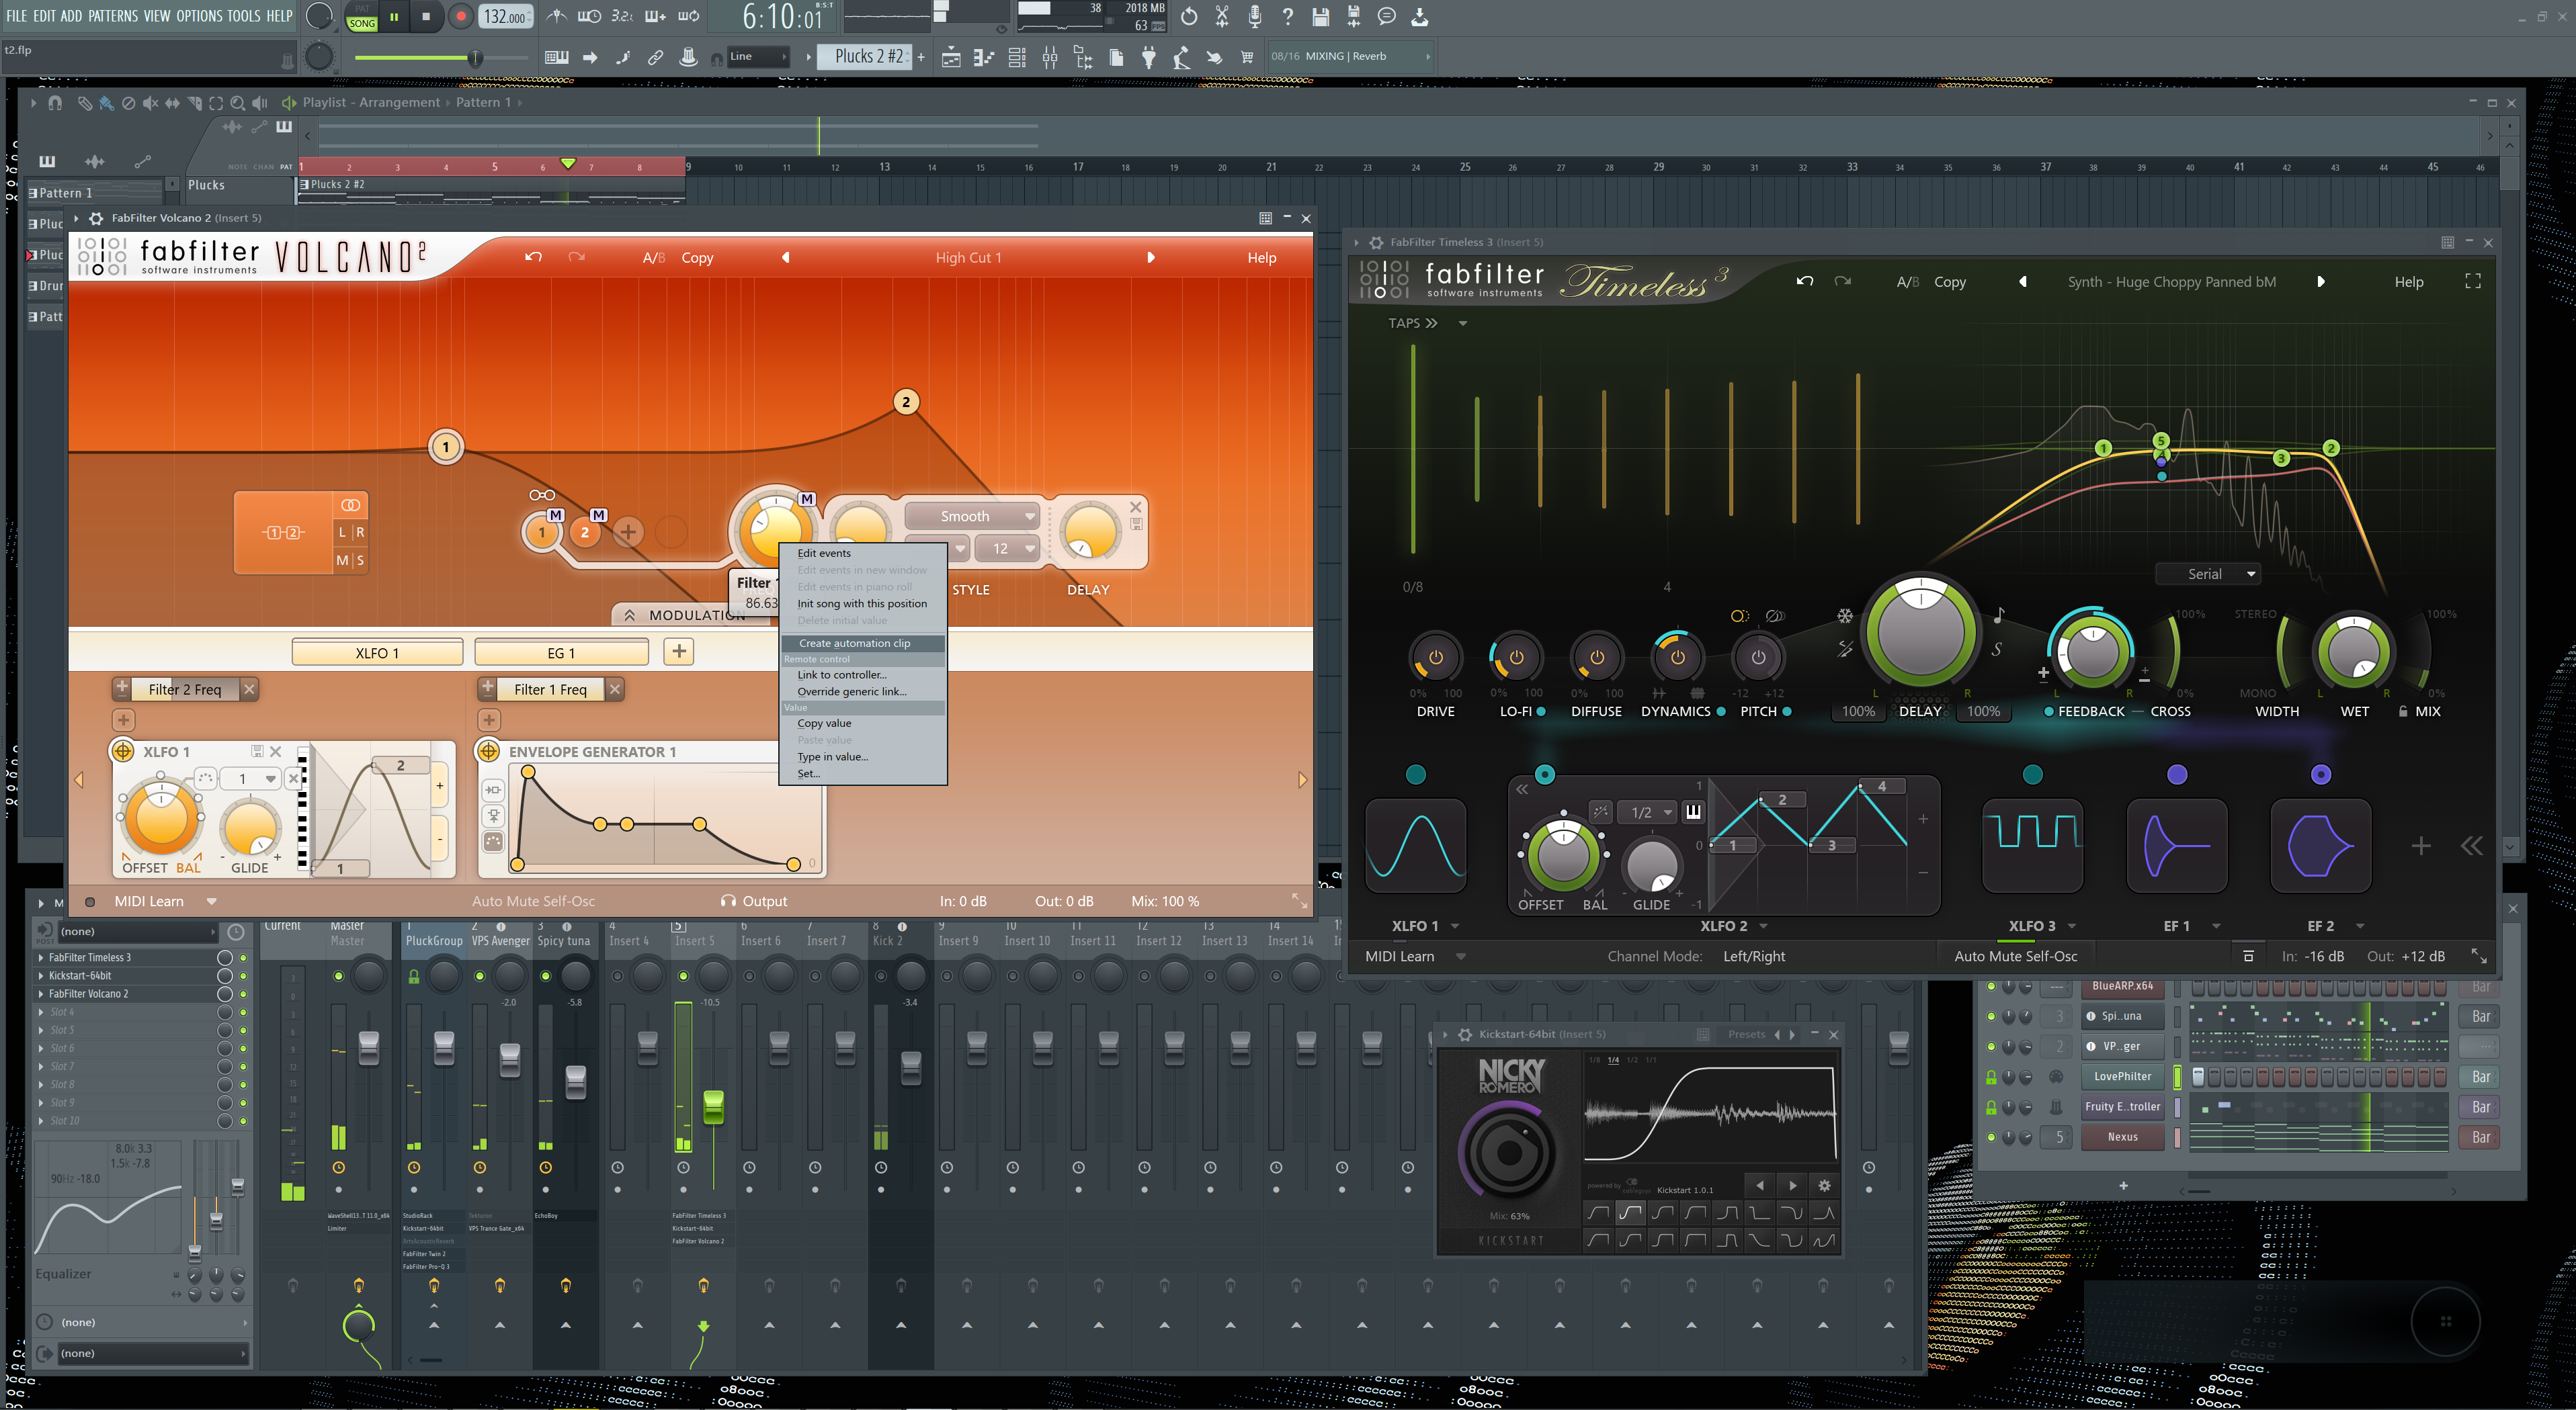Viewport: 2576px width, 1410px height.
Task: Click Help in the Volcano 2 header
Action: pos(1261,258)
